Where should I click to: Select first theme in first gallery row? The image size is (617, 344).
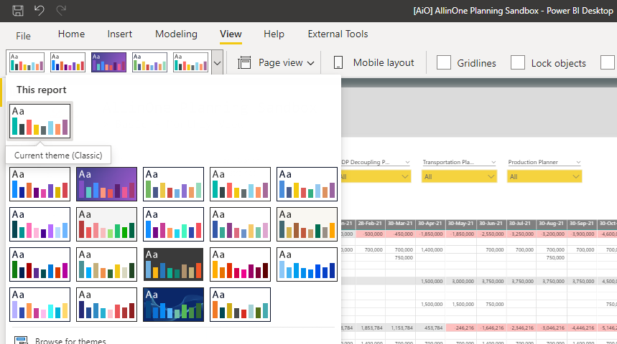(40, 184)
